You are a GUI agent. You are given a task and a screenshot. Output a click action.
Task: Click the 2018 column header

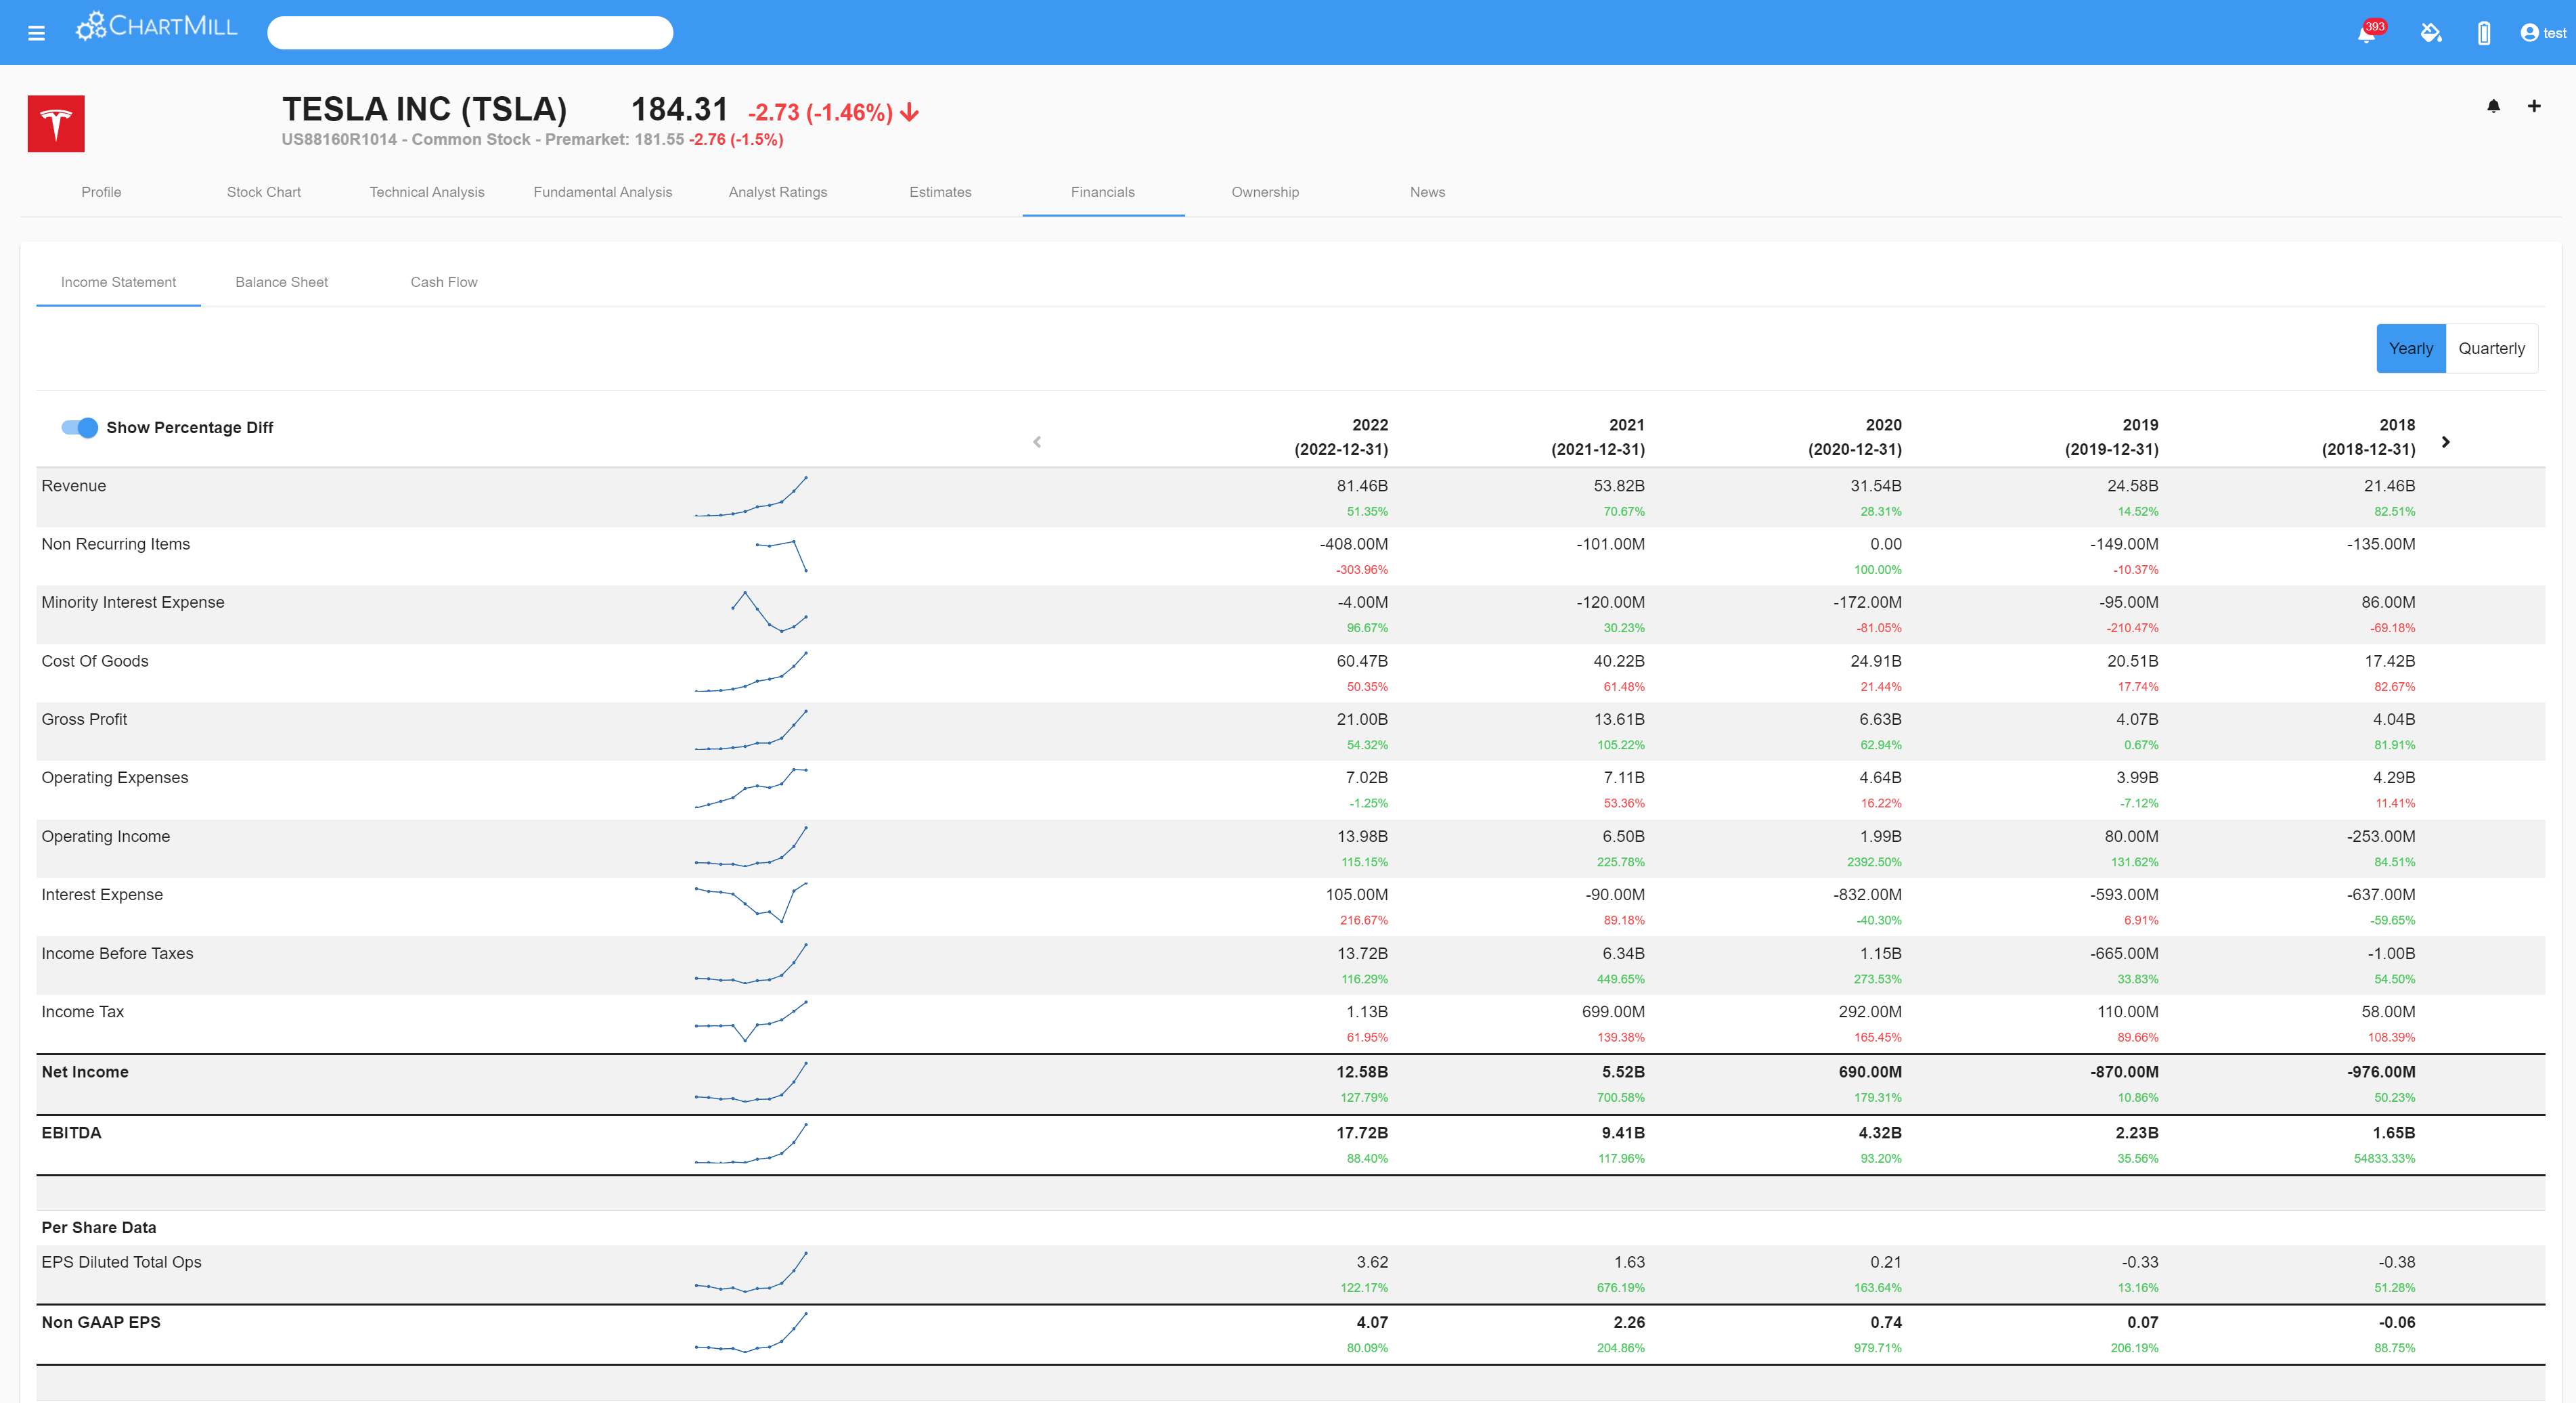coord(2368,437)
